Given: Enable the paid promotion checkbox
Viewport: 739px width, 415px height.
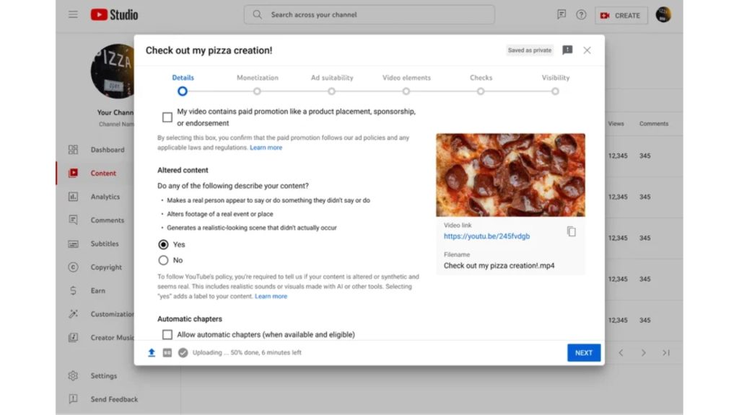Looking at the screenshot, I should coord(167,117).
